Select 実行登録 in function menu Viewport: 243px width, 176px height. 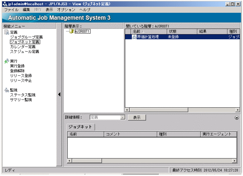[x=17, y=66]
